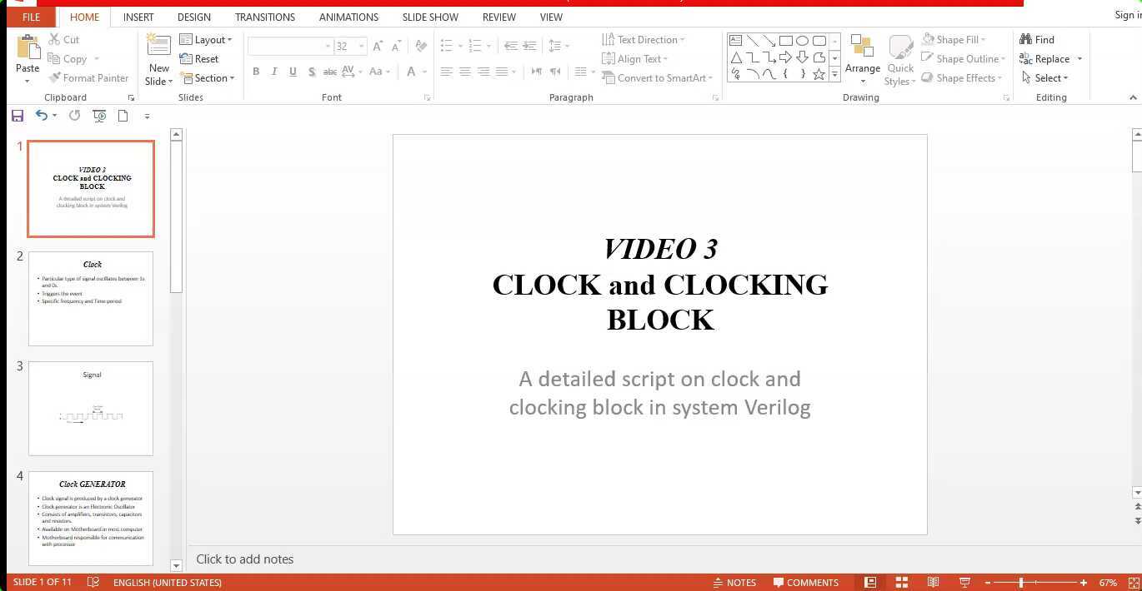Open Quick Styles gallery
The image size is (1142, 591).
click(900, 58)
